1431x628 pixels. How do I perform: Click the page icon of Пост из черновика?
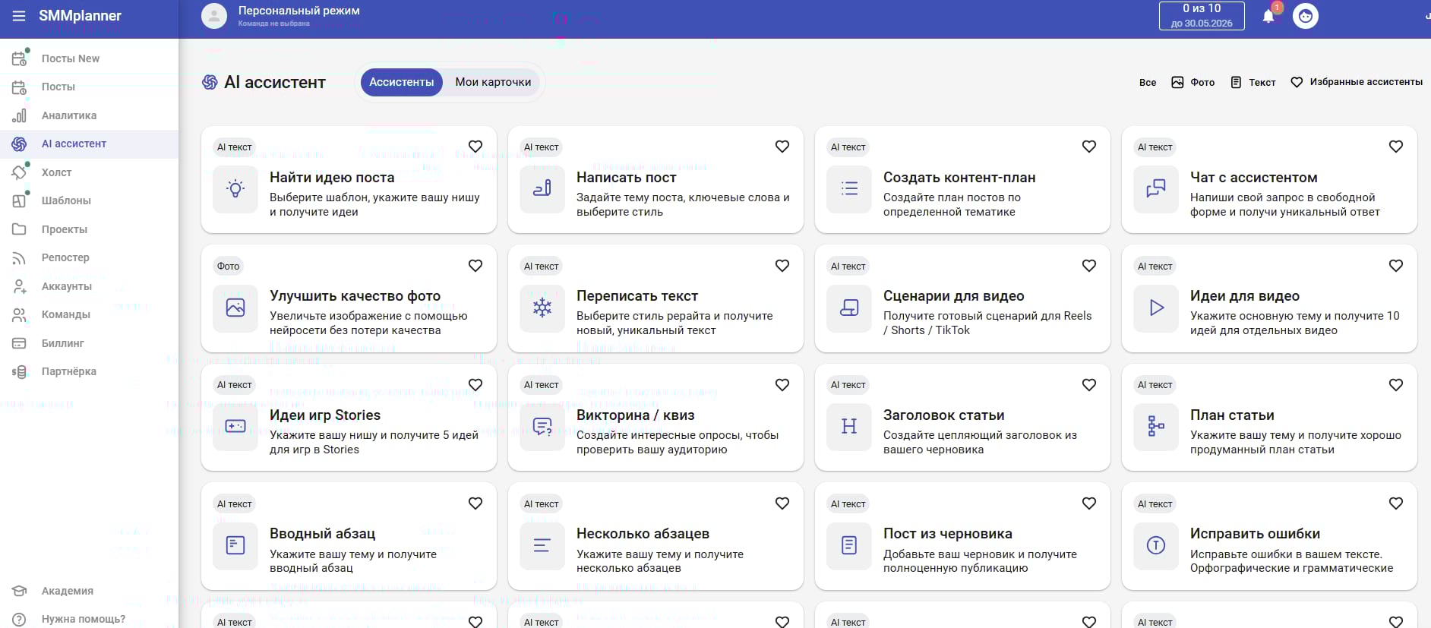point(849,545)
